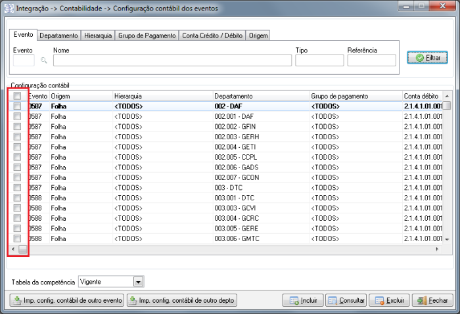This screenshot has height=314, width=460.
Task: Close the window with the Fechar button
Action: coord(431,301)
